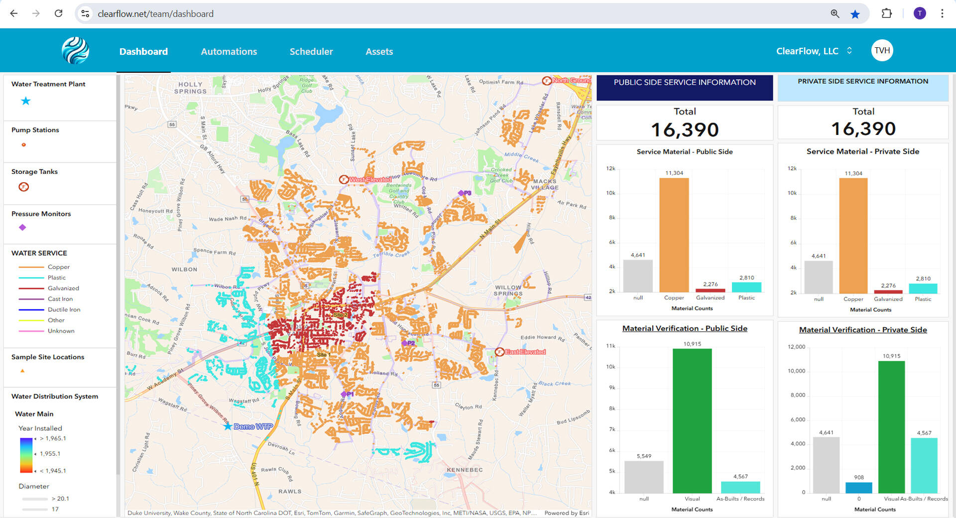Image resolution: width=956 pixels, height=518 pixels.
Task: Click the browser back arrow
Action: tap(14, 13)
